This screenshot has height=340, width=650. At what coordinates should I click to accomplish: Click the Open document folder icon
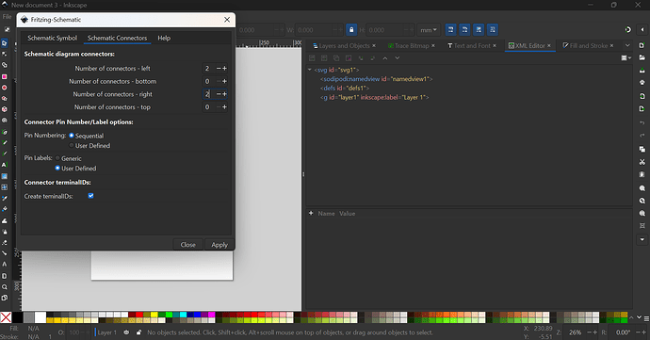[642, 57]
